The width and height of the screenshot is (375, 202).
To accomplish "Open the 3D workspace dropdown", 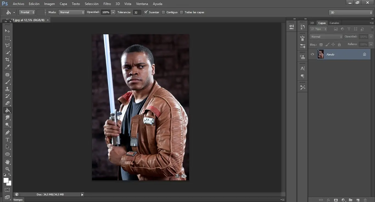I will tap(351, 13).
